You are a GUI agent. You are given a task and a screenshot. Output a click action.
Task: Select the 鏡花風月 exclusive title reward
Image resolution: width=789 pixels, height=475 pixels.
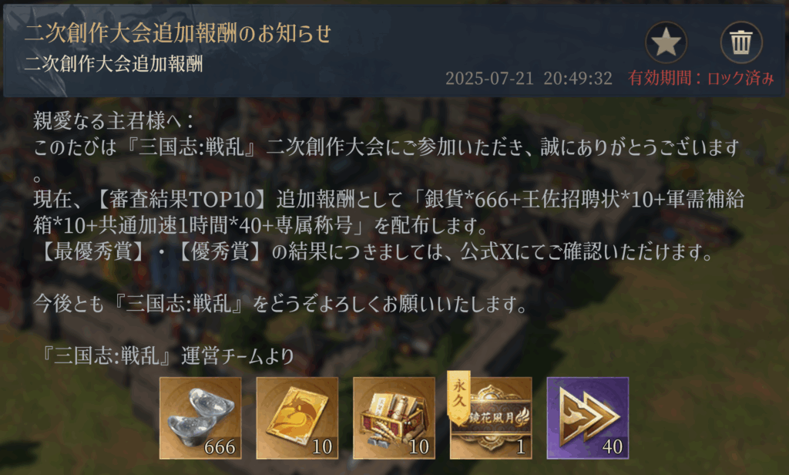coord(491,418)
